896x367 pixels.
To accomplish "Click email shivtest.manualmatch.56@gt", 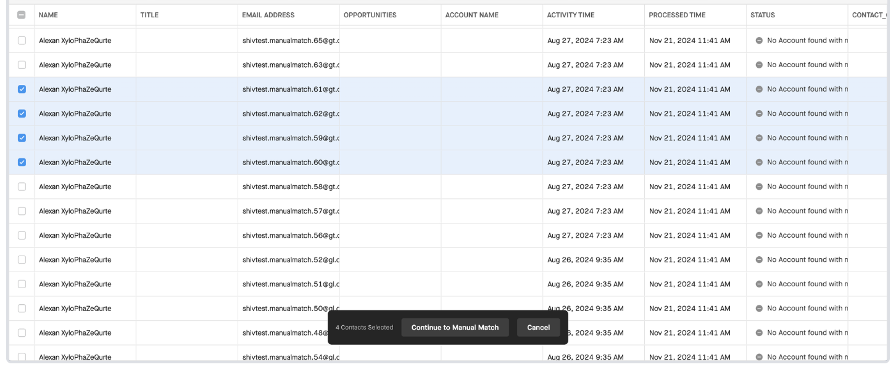I will pos(291,235).
